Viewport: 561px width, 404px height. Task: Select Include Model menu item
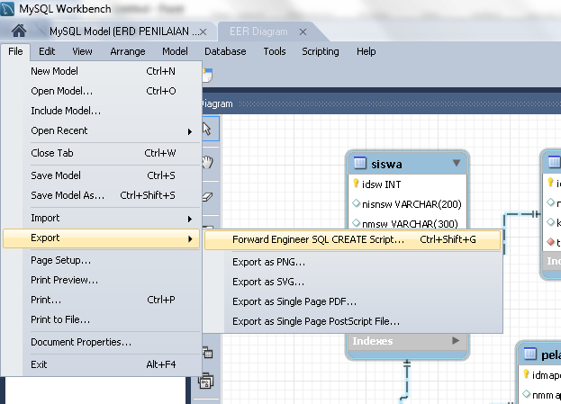pyautogui.click(x=101, y=111)
